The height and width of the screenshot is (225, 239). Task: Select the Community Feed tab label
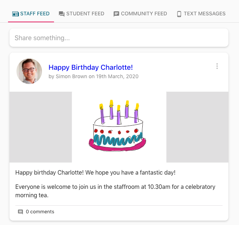[144, 14]
